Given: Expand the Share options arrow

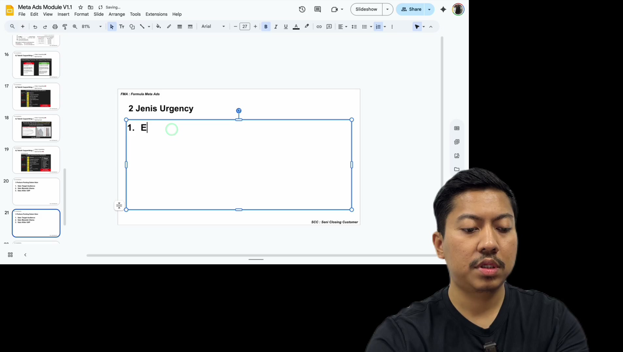Looking at the screenshot, I should coord(429,9).
